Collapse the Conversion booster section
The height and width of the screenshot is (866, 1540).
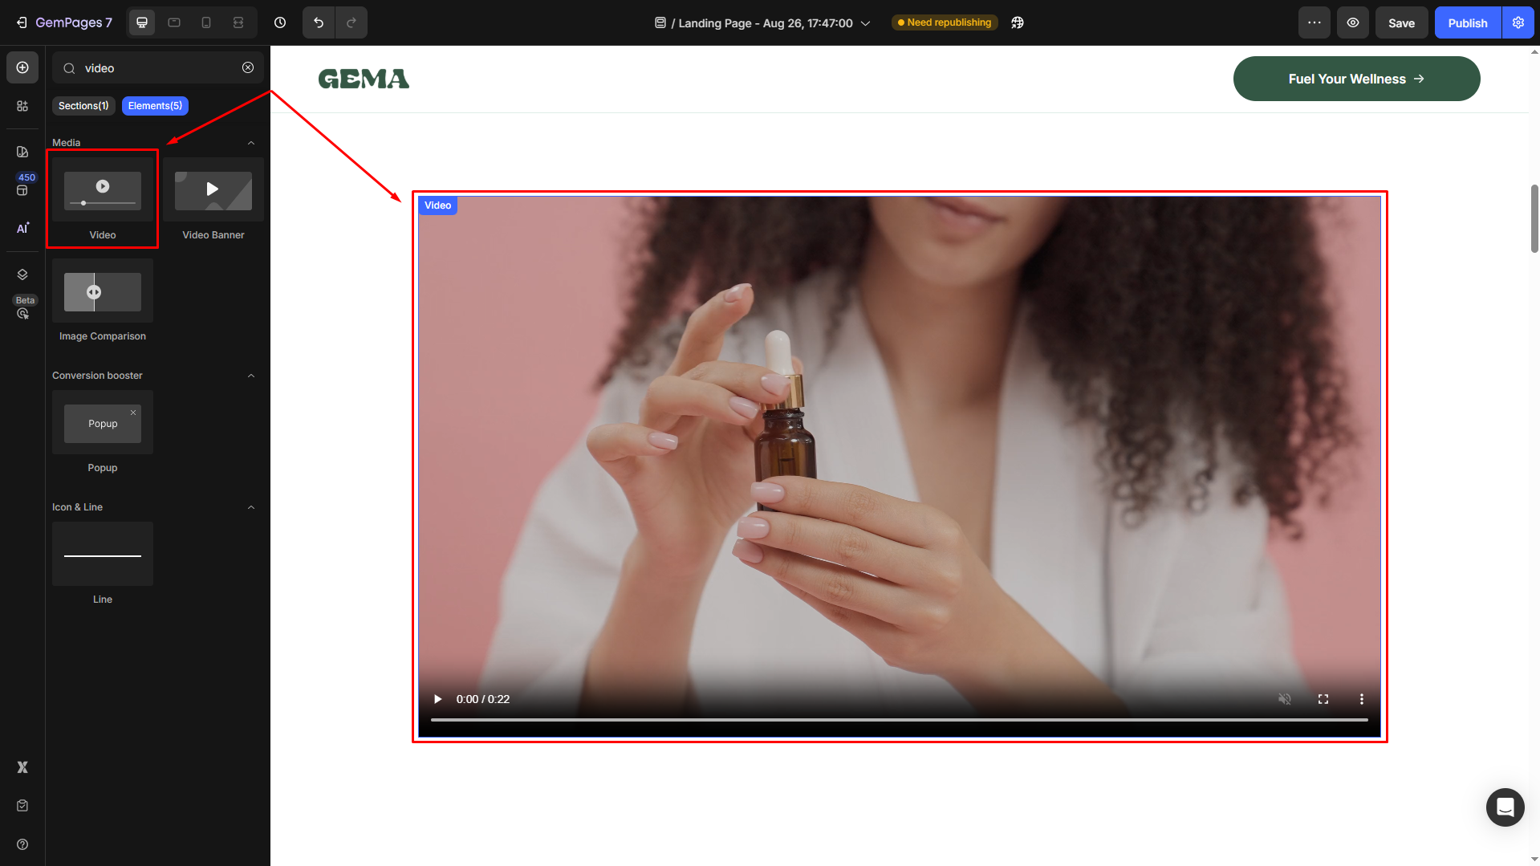[x=251, y=376]
